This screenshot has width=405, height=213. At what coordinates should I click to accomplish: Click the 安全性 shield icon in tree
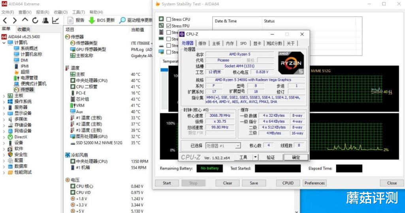(10, 155)
